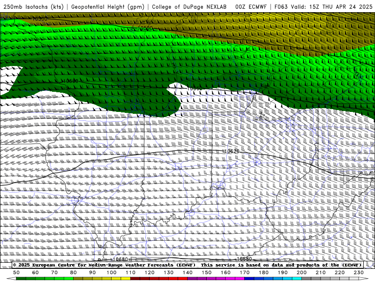
Task: Click the 190 value on the color scale
Action: 283,273
